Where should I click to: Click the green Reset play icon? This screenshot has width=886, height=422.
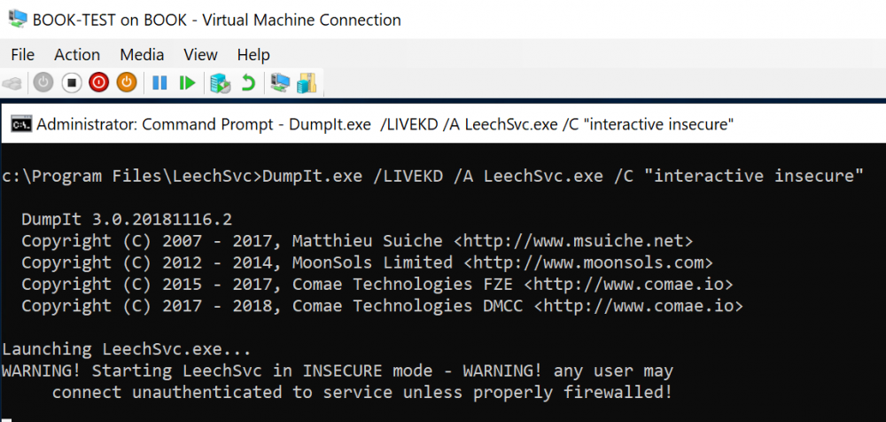point(186,82)
